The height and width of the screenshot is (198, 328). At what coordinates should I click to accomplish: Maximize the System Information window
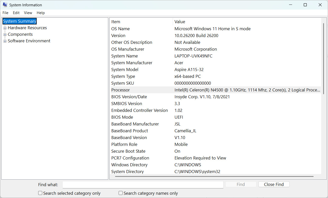coord(305,5)
